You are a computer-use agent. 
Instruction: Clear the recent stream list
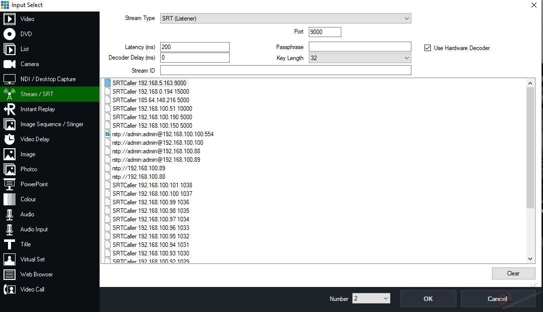click(513, 273)
